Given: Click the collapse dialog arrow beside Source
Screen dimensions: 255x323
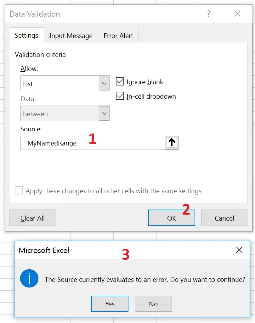Looking at the screenshot, I should click(172, 143).
